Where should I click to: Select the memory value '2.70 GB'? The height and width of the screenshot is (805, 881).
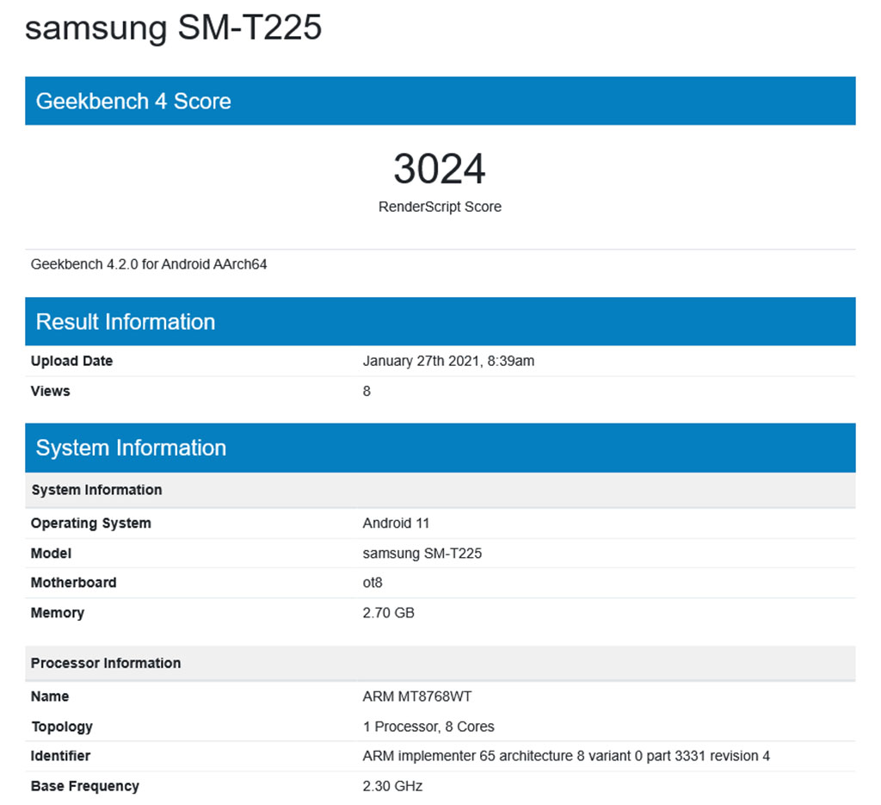point(389,613)
